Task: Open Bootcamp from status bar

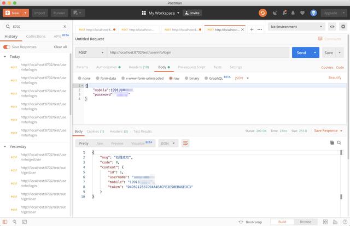Action: [250, 222]
